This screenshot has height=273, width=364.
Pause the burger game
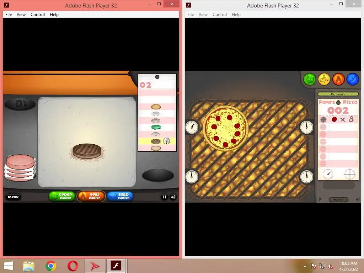pos(164,197)
